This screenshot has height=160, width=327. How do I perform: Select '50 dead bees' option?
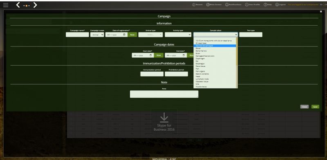pyautogui.click(x=215, y=43)
